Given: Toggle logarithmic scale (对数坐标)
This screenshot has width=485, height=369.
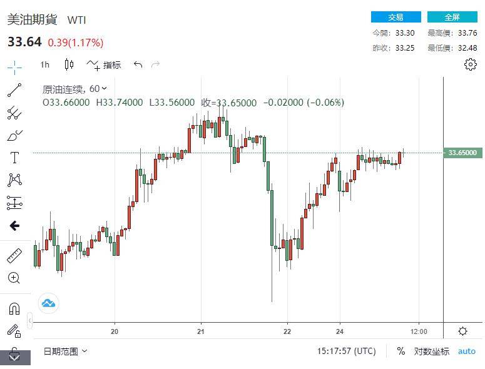Looking at the screenshot, I should (431, 351).
